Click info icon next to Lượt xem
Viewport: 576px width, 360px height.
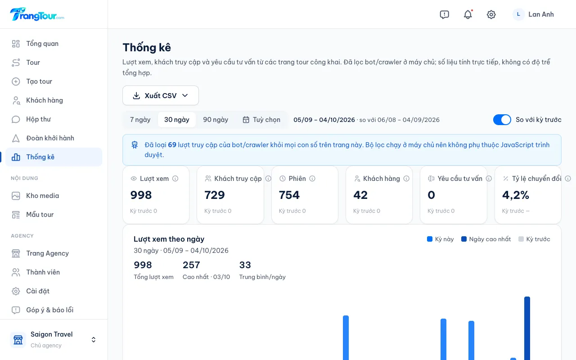pyautogui.click(x=175, y=179)
